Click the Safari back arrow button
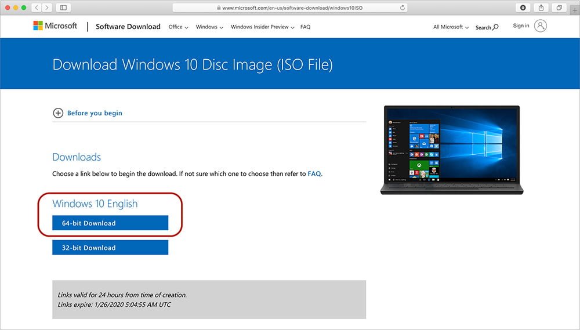The image size is (580, 330). coord(36,8)
